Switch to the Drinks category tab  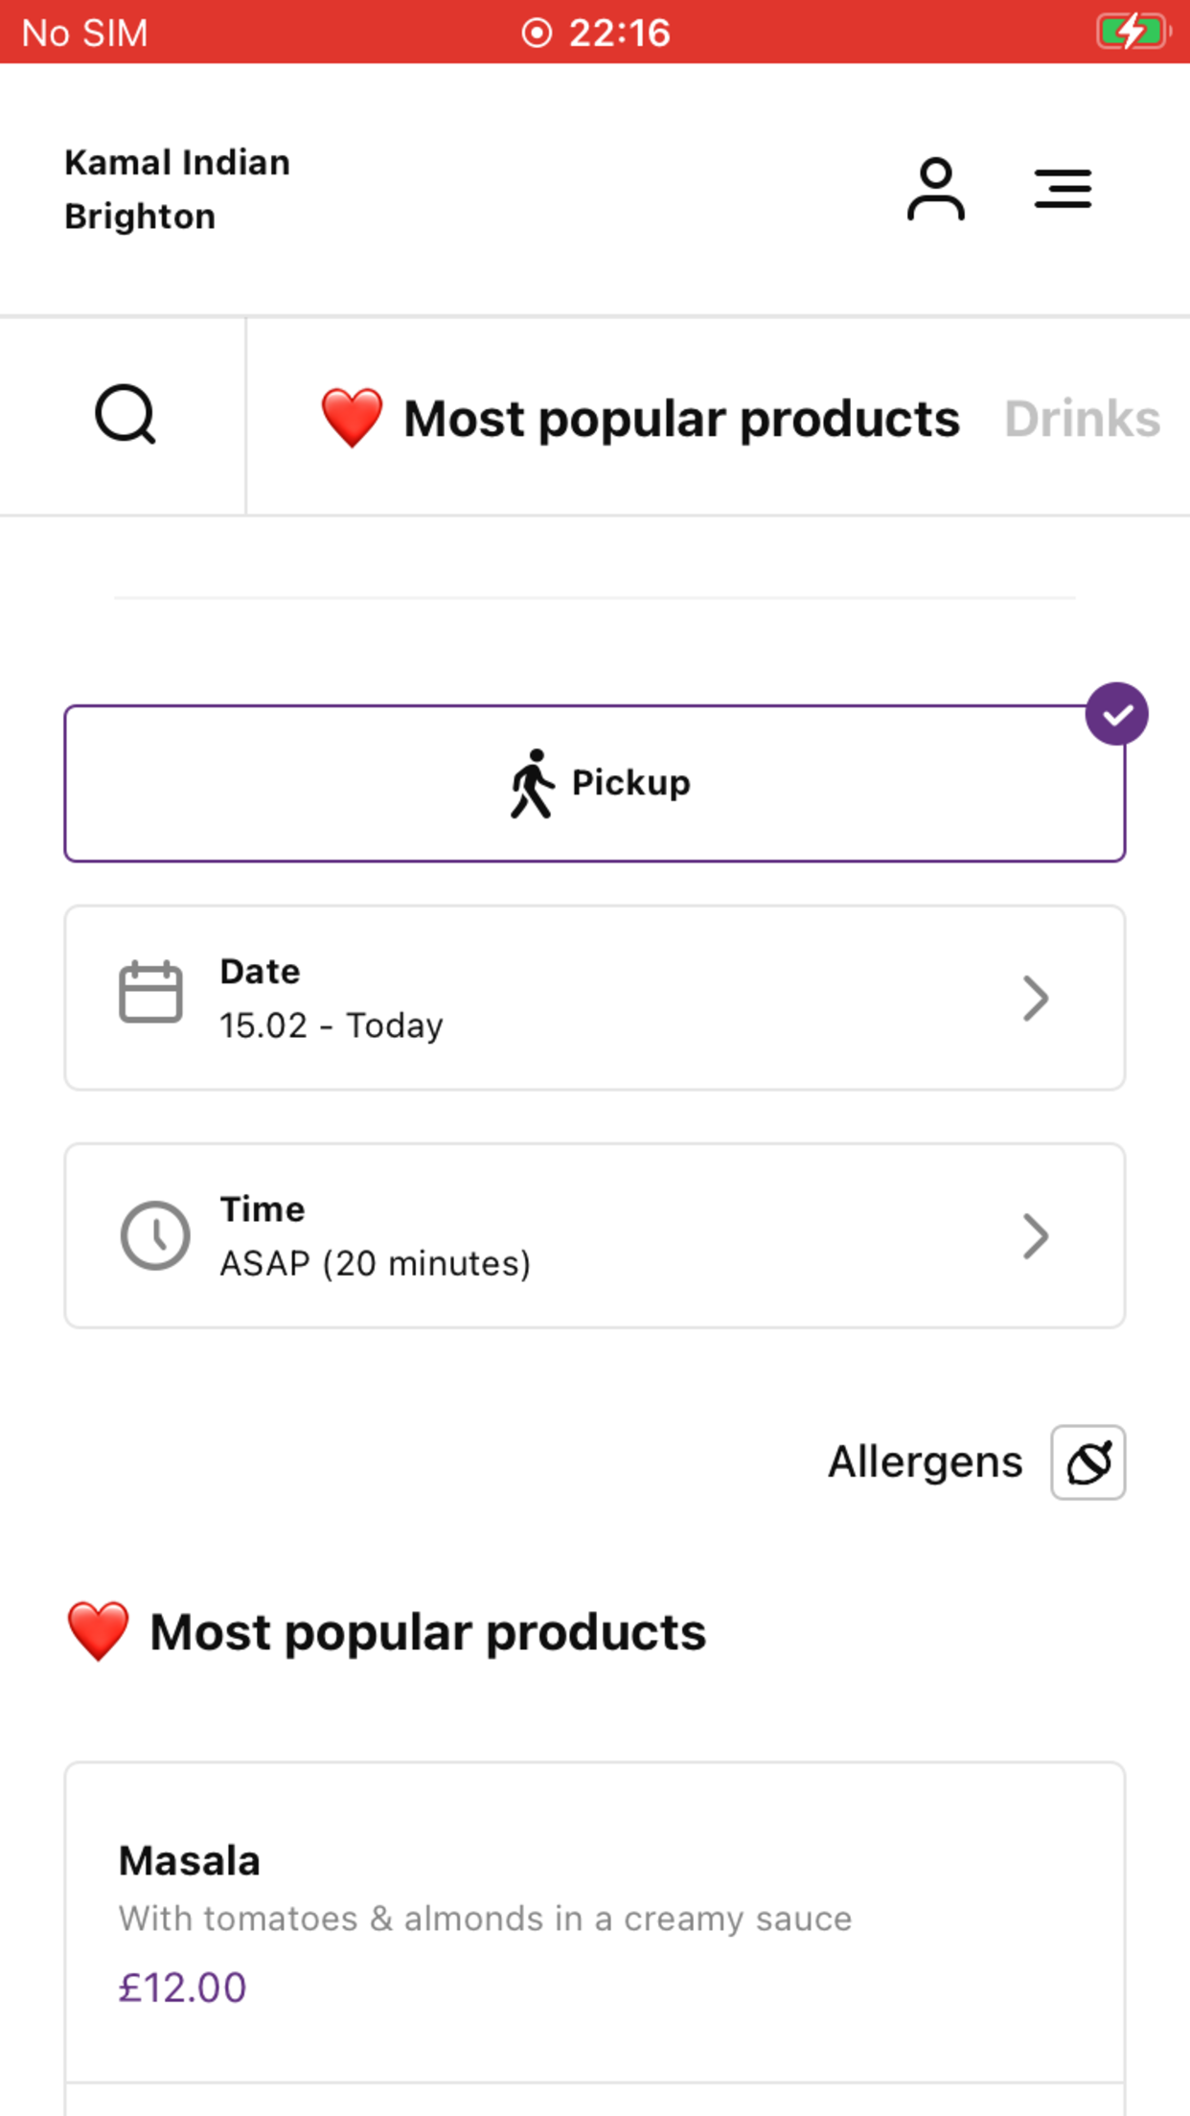1083,419
